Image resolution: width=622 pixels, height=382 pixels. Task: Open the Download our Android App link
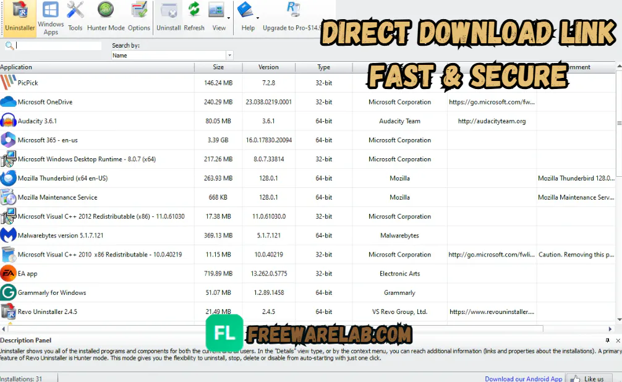pyautogui.click(x=523, y=378)
